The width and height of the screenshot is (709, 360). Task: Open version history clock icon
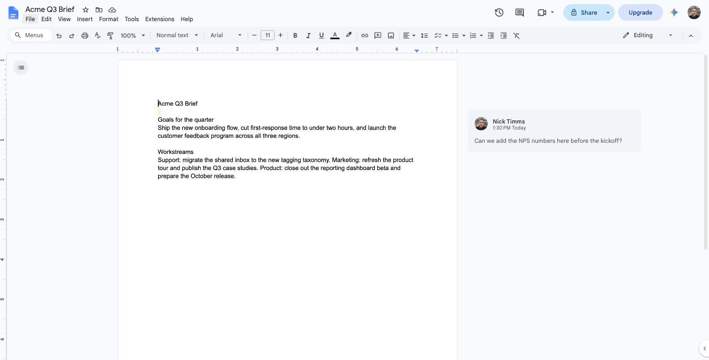[x=499, y=12]
